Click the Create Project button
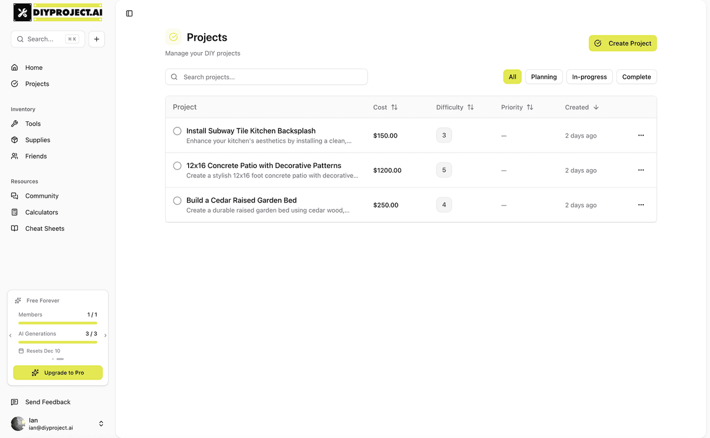The width and height of the screenshot is (710, 438). [x=622, y=43]
